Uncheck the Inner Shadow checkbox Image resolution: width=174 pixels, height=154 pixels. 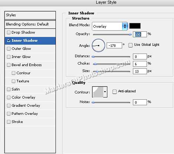pos(9,40)
